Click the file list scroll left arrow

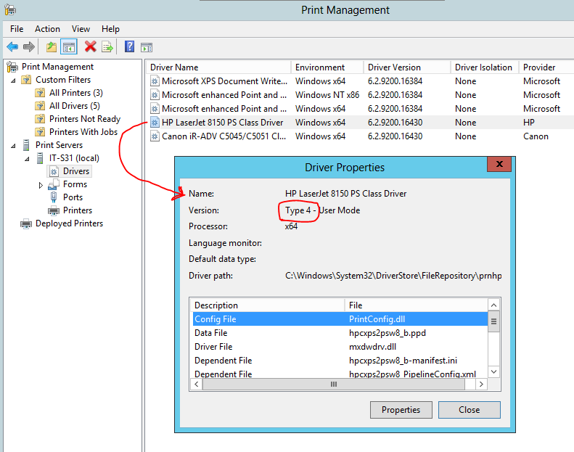[197, 384]
